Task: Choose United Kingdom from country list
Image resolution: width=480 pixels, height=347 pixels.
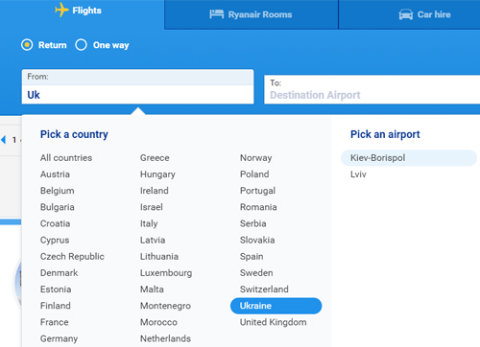Action: coord(274,322)
